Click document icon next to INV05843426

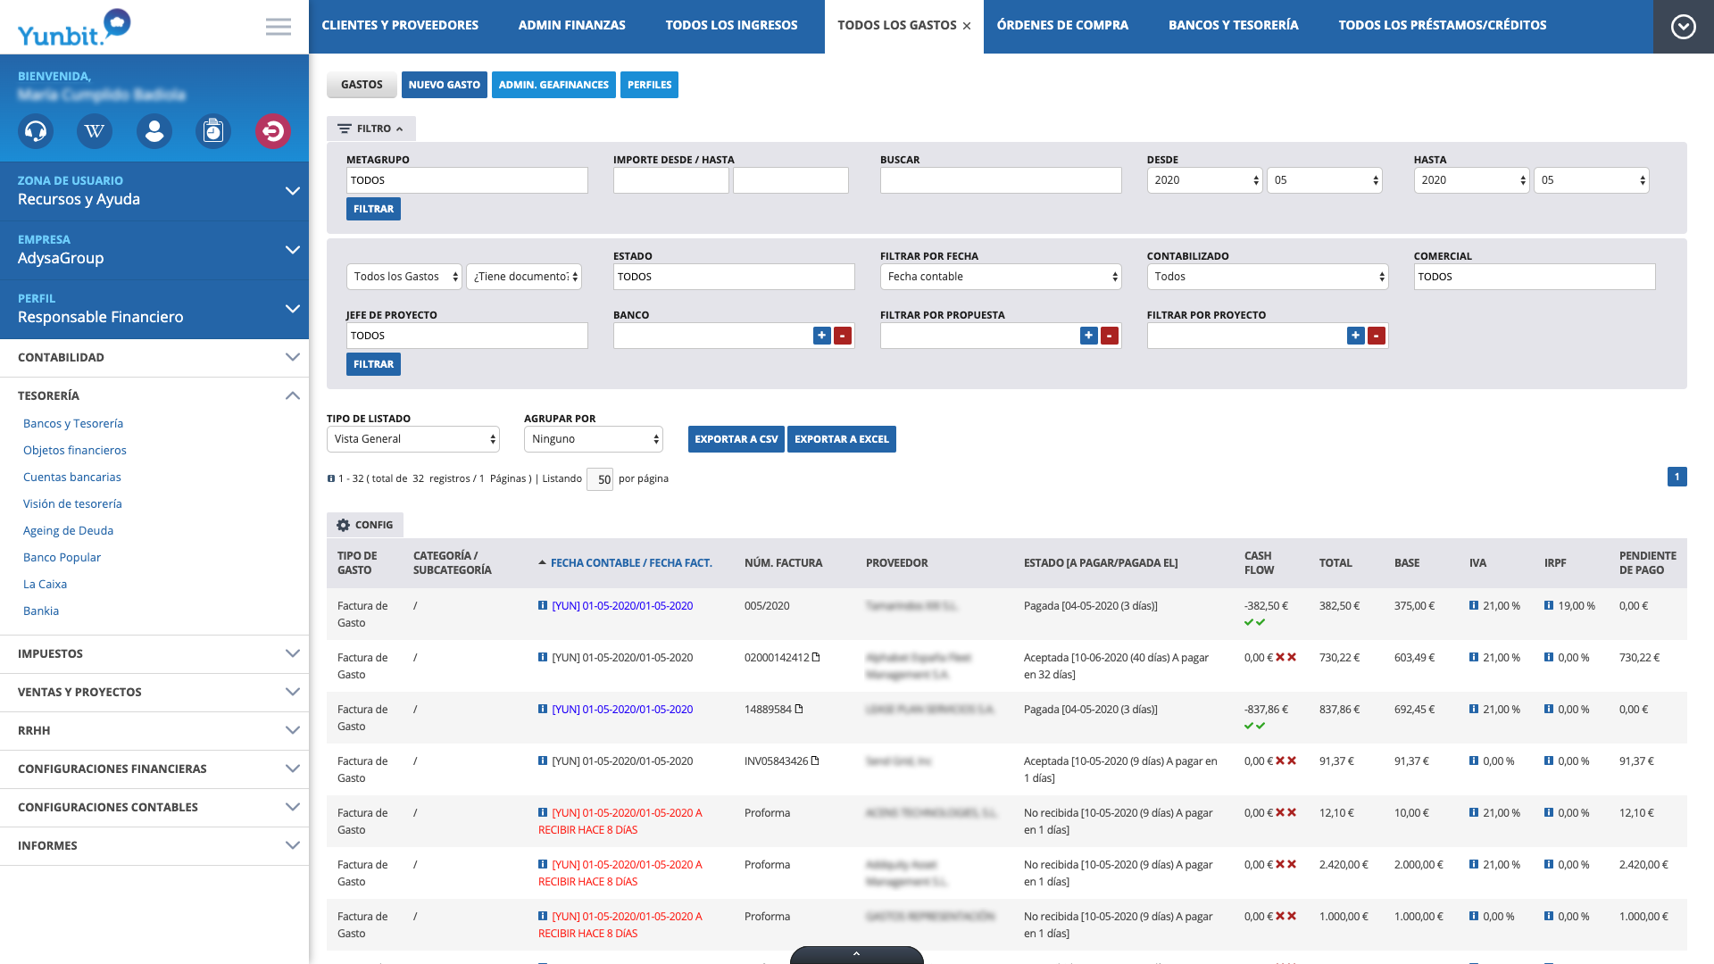(x=815, y=760)
